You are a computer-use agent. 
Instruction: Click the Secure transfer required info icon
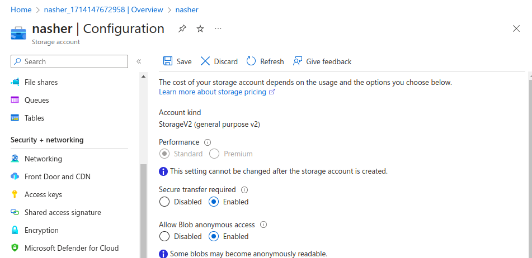pyautogui.click(x=244, y=190)
